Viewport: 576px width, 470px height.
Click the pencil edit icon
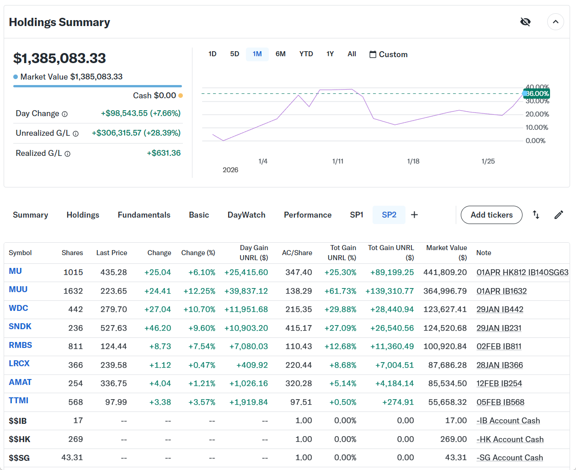(559, 215)
